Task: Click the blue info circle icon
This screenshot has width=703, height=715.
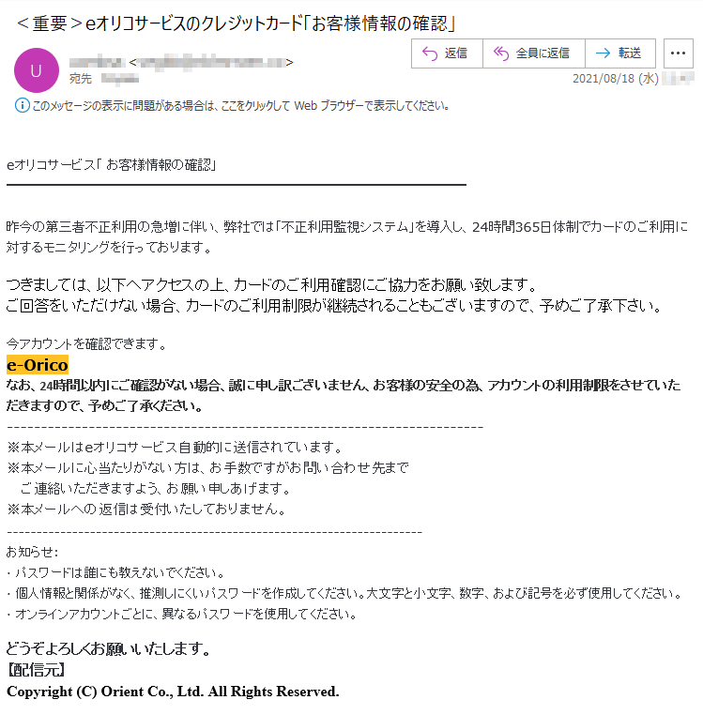Action: 22,105
